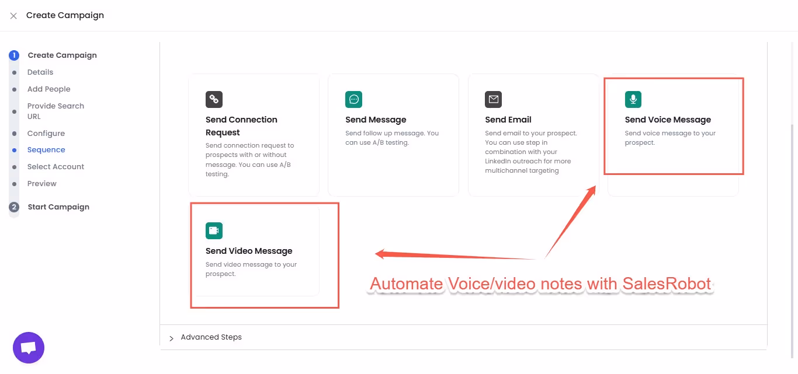Select the Send Video Message camera icon

[214, 230]
